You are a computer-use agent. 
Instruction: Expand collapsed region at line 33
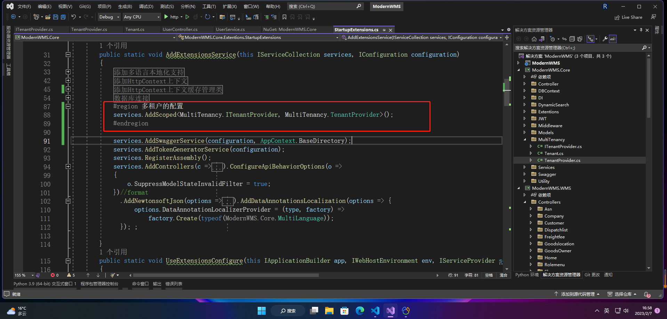pos(68,72)
